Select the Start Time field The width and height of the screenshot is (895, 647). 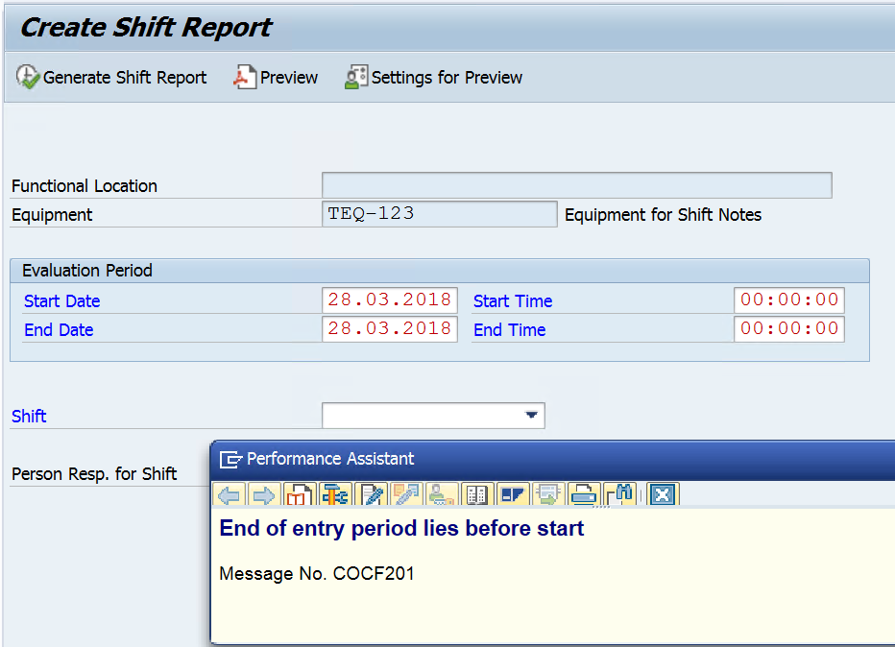click(788, 300)
